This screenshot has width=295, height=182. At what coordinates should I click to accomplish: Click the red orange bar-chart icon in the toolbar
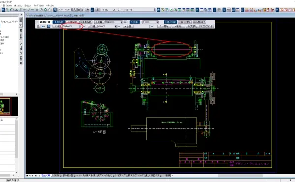(247, 10)
